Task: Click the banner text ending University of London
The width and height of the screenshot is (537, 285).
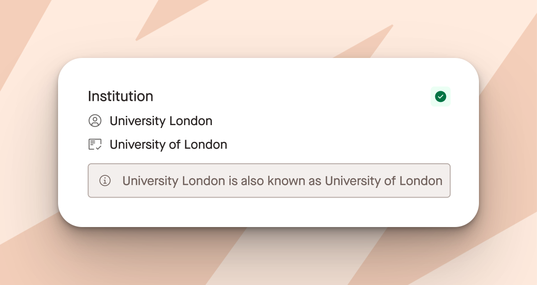Action: pos(282,181)
